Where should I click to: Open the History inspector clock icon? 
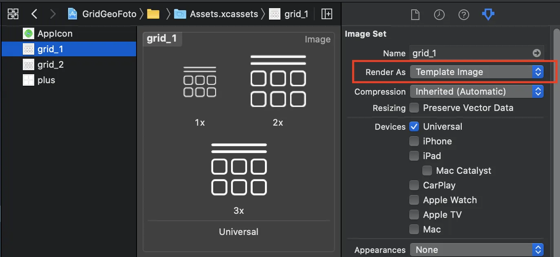[x=439, y=15]
